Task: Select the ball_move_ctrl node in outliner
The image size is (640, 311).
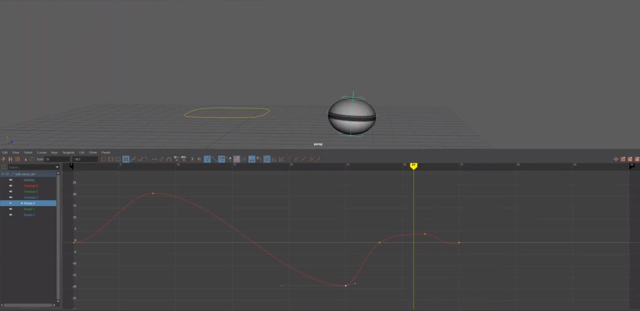Action: pos(25,174)
